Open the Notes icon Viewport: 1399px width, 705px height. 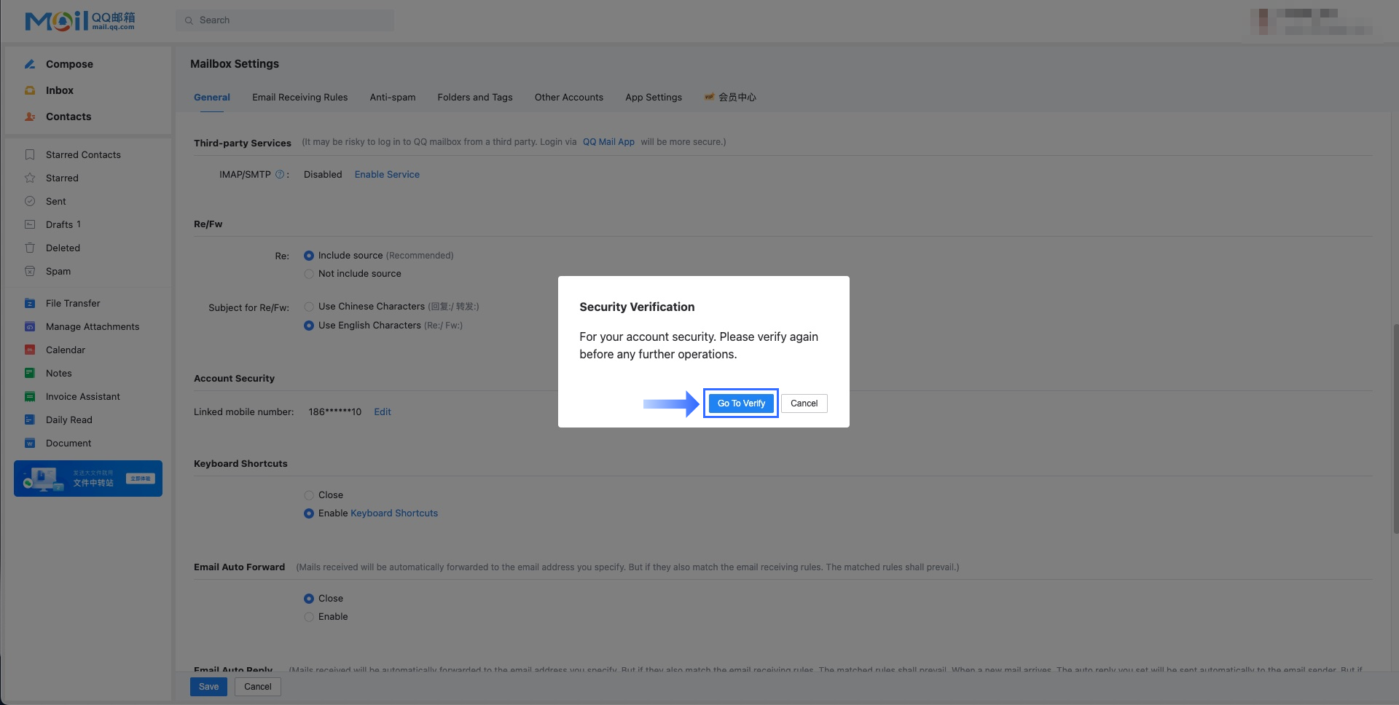point(30,373)
